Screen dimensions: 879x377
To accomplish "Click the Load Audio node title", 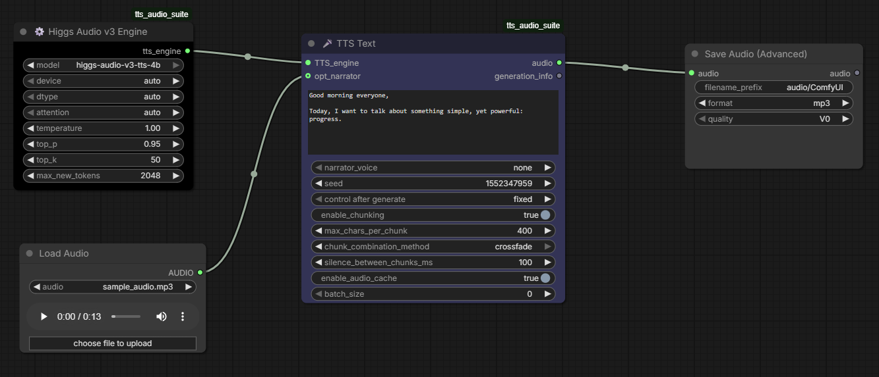I will 64,253.
